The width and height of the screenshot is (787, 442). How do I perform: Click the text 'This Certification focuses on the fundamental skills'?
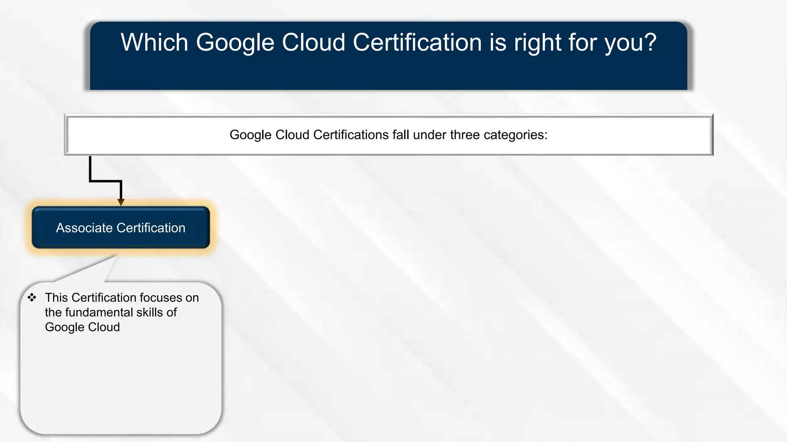[x=121, y=305]
